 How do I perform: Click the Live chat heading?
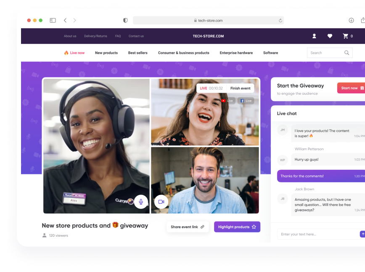tap(287, 114)
